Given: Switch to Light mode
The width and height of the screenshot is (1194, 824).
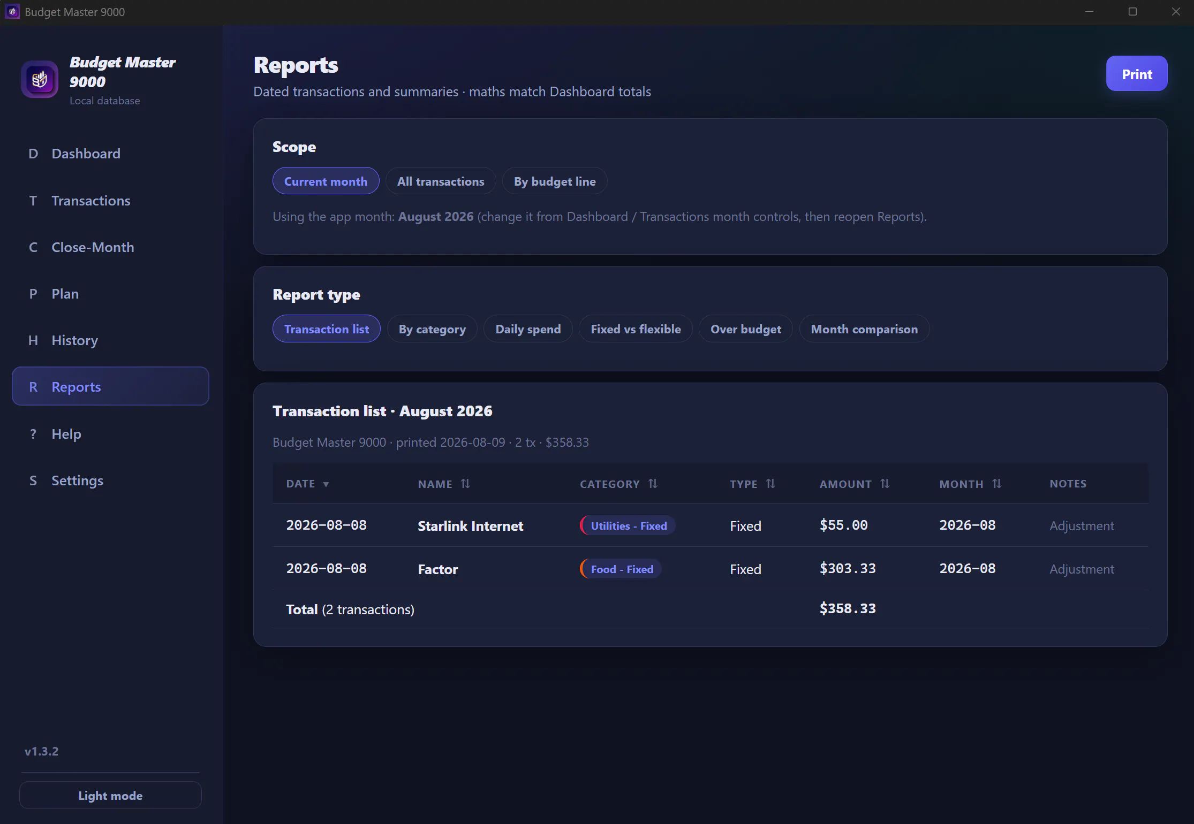Looking at the screenshot, I should click(x=110, y=796).
